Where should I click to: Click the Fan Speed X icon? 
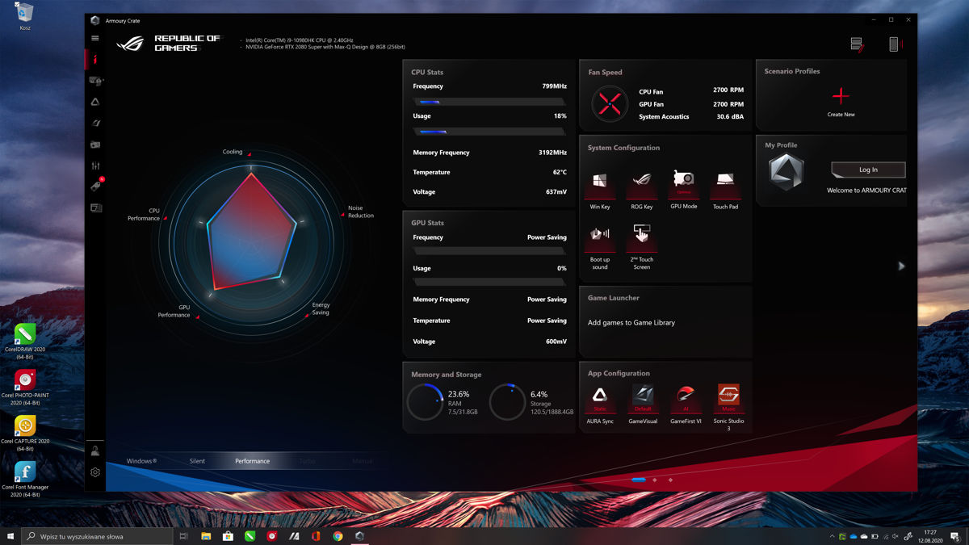click(610, 103)
